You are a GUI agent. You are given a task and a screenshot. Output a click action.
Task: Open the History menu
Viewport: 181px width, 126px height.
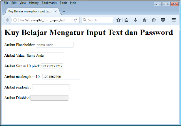click(34, 3)
